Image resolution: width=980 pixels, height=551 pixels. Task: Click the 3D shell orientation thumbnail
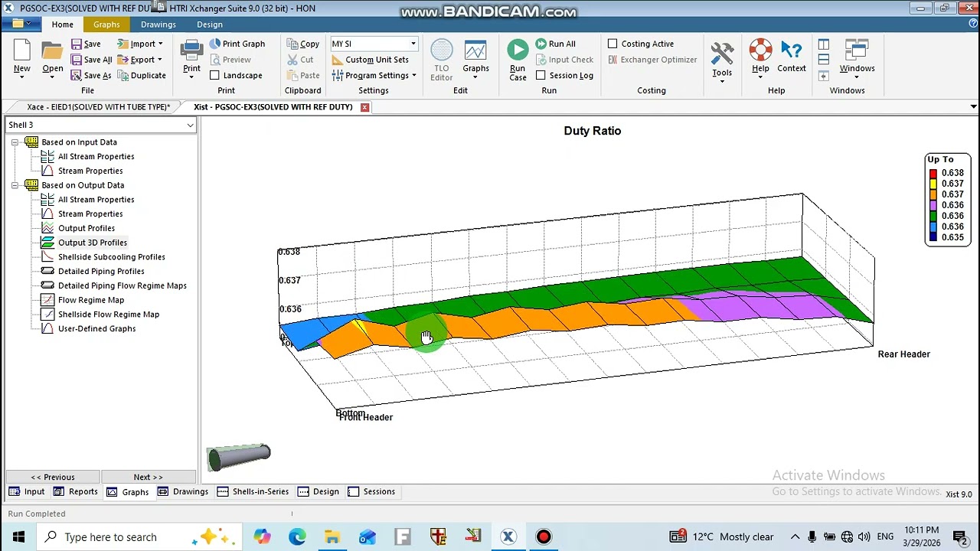[239, 455]
